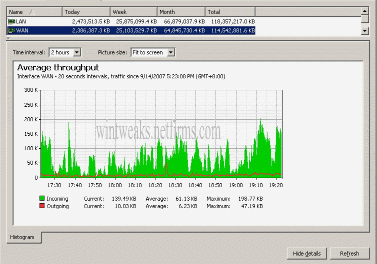Click LAN Week value 25,875,099.4 KB
Viewport: 377px width, 264px height.
pos(136,21)
